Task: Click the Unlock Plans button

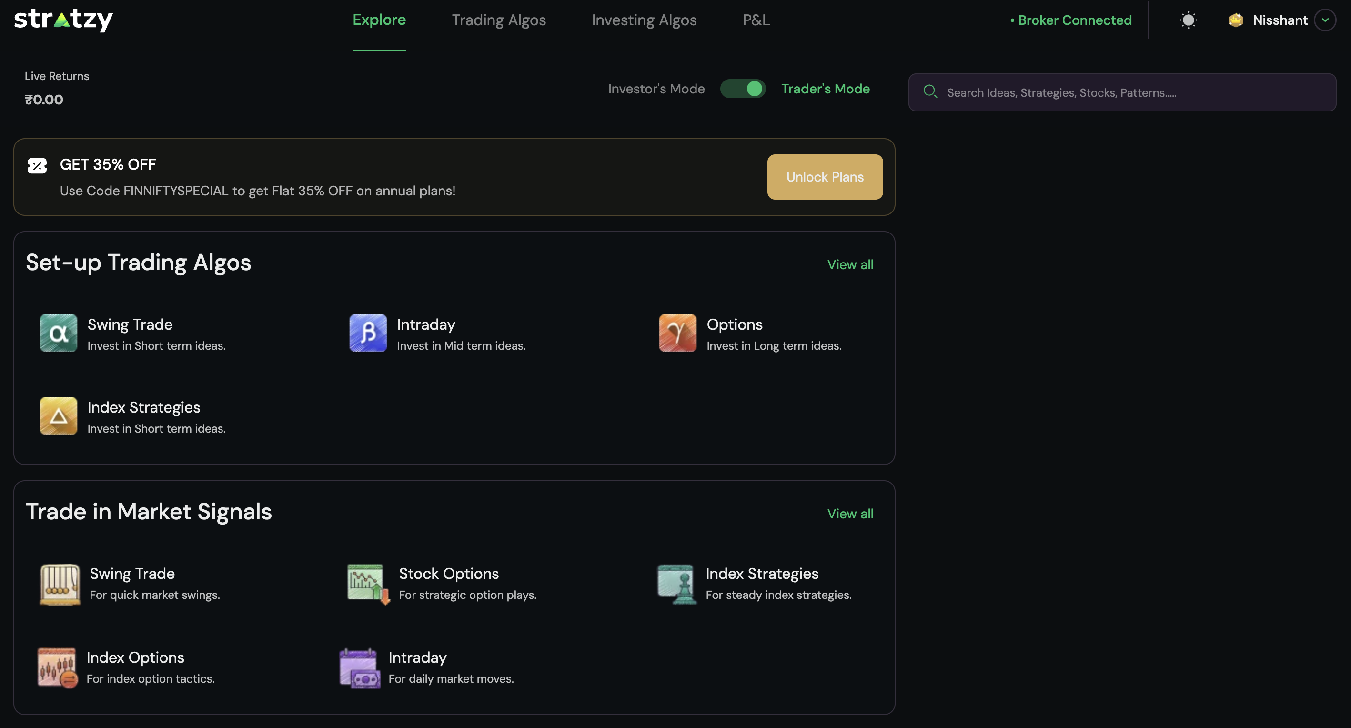Action: pyautogui.click(x=825, y=177)
